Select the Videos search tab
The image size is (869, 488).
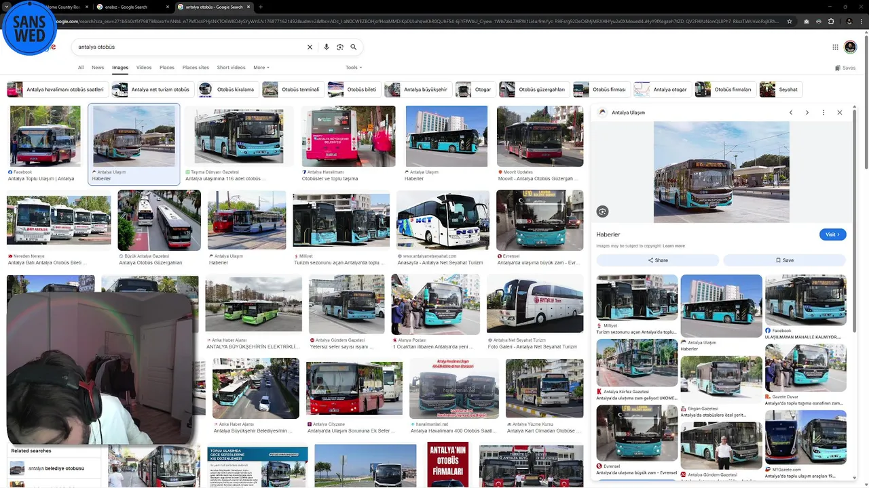(144, 68)
